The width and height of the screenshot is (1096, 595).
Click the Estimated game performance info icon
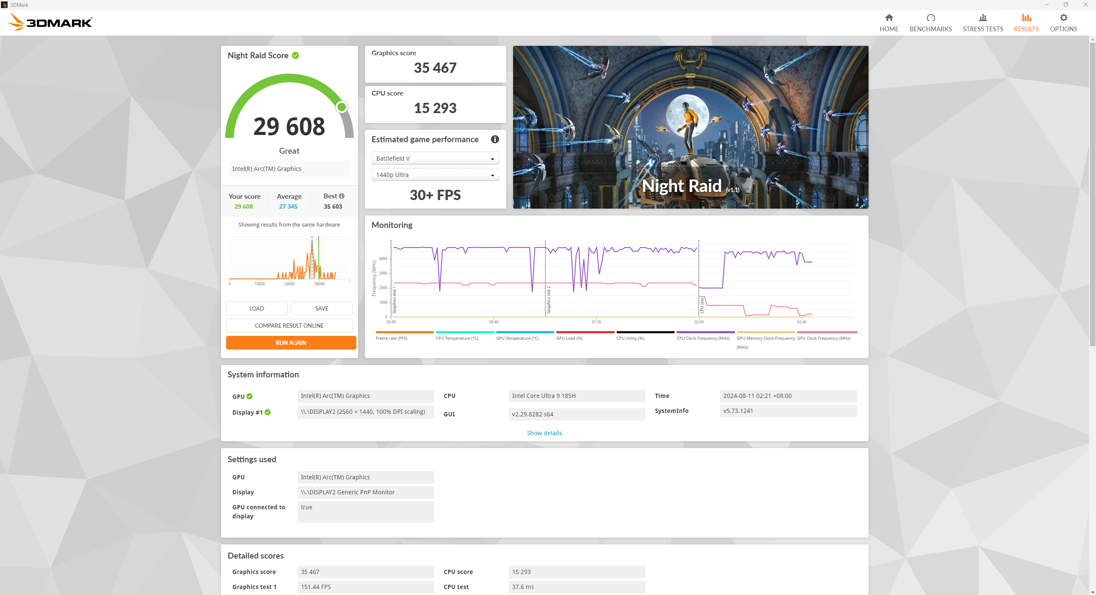tap(495, 139)
